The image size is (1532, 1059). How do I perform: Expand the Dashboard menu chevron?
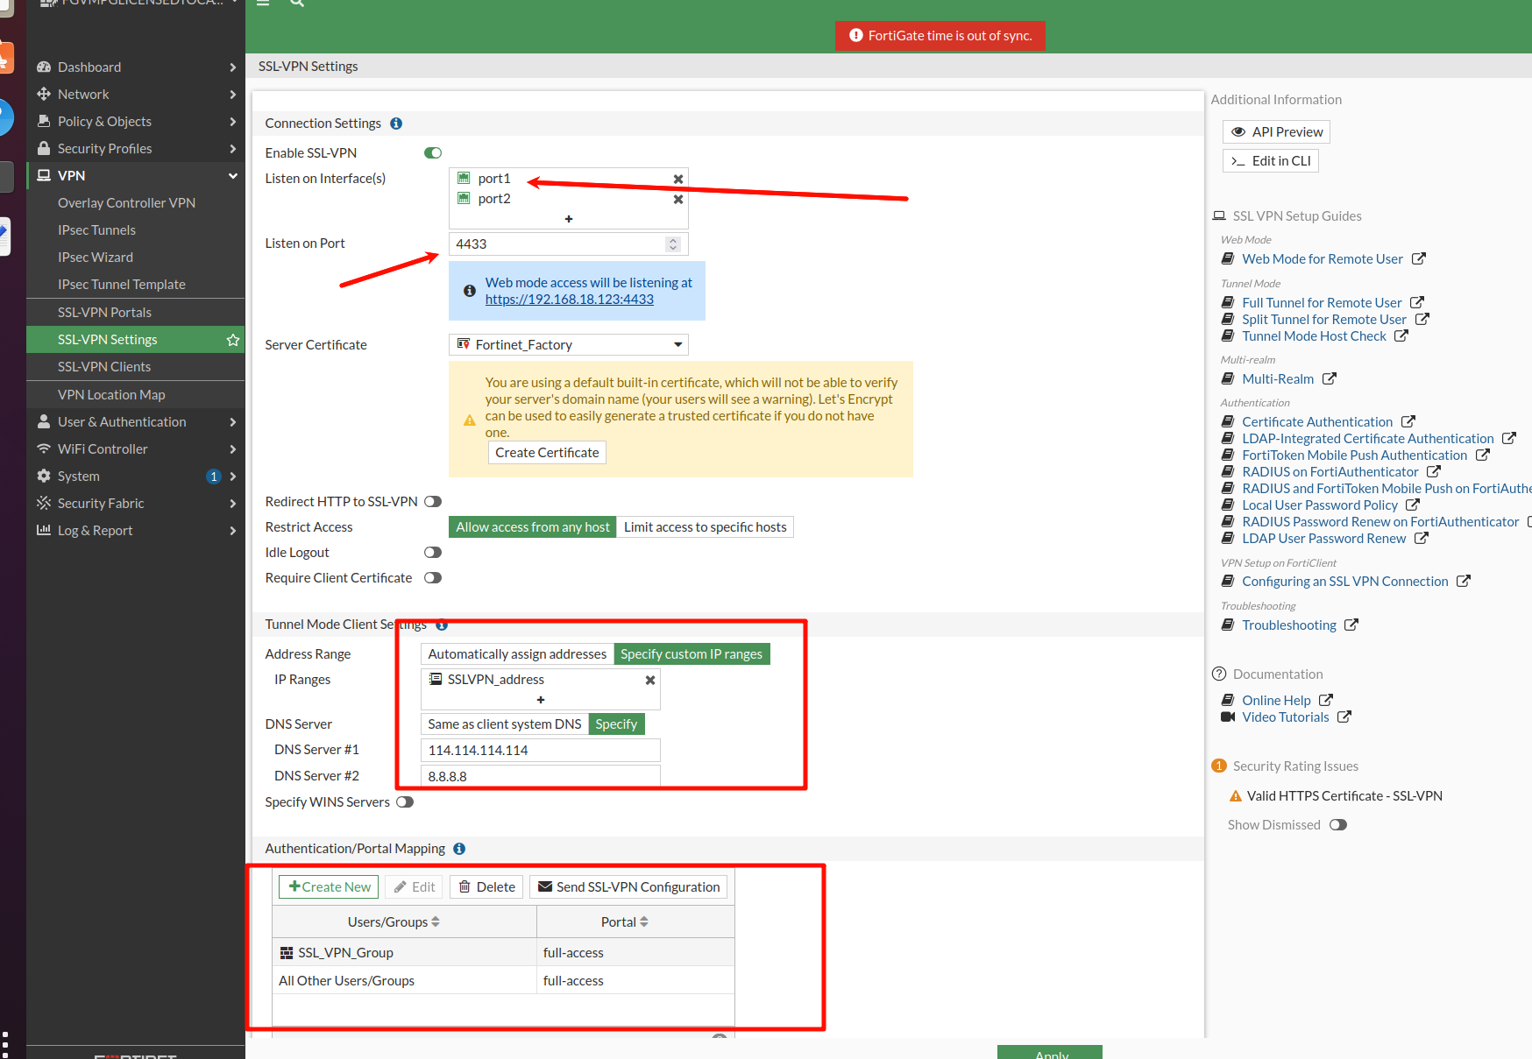[x=233, y=67]
